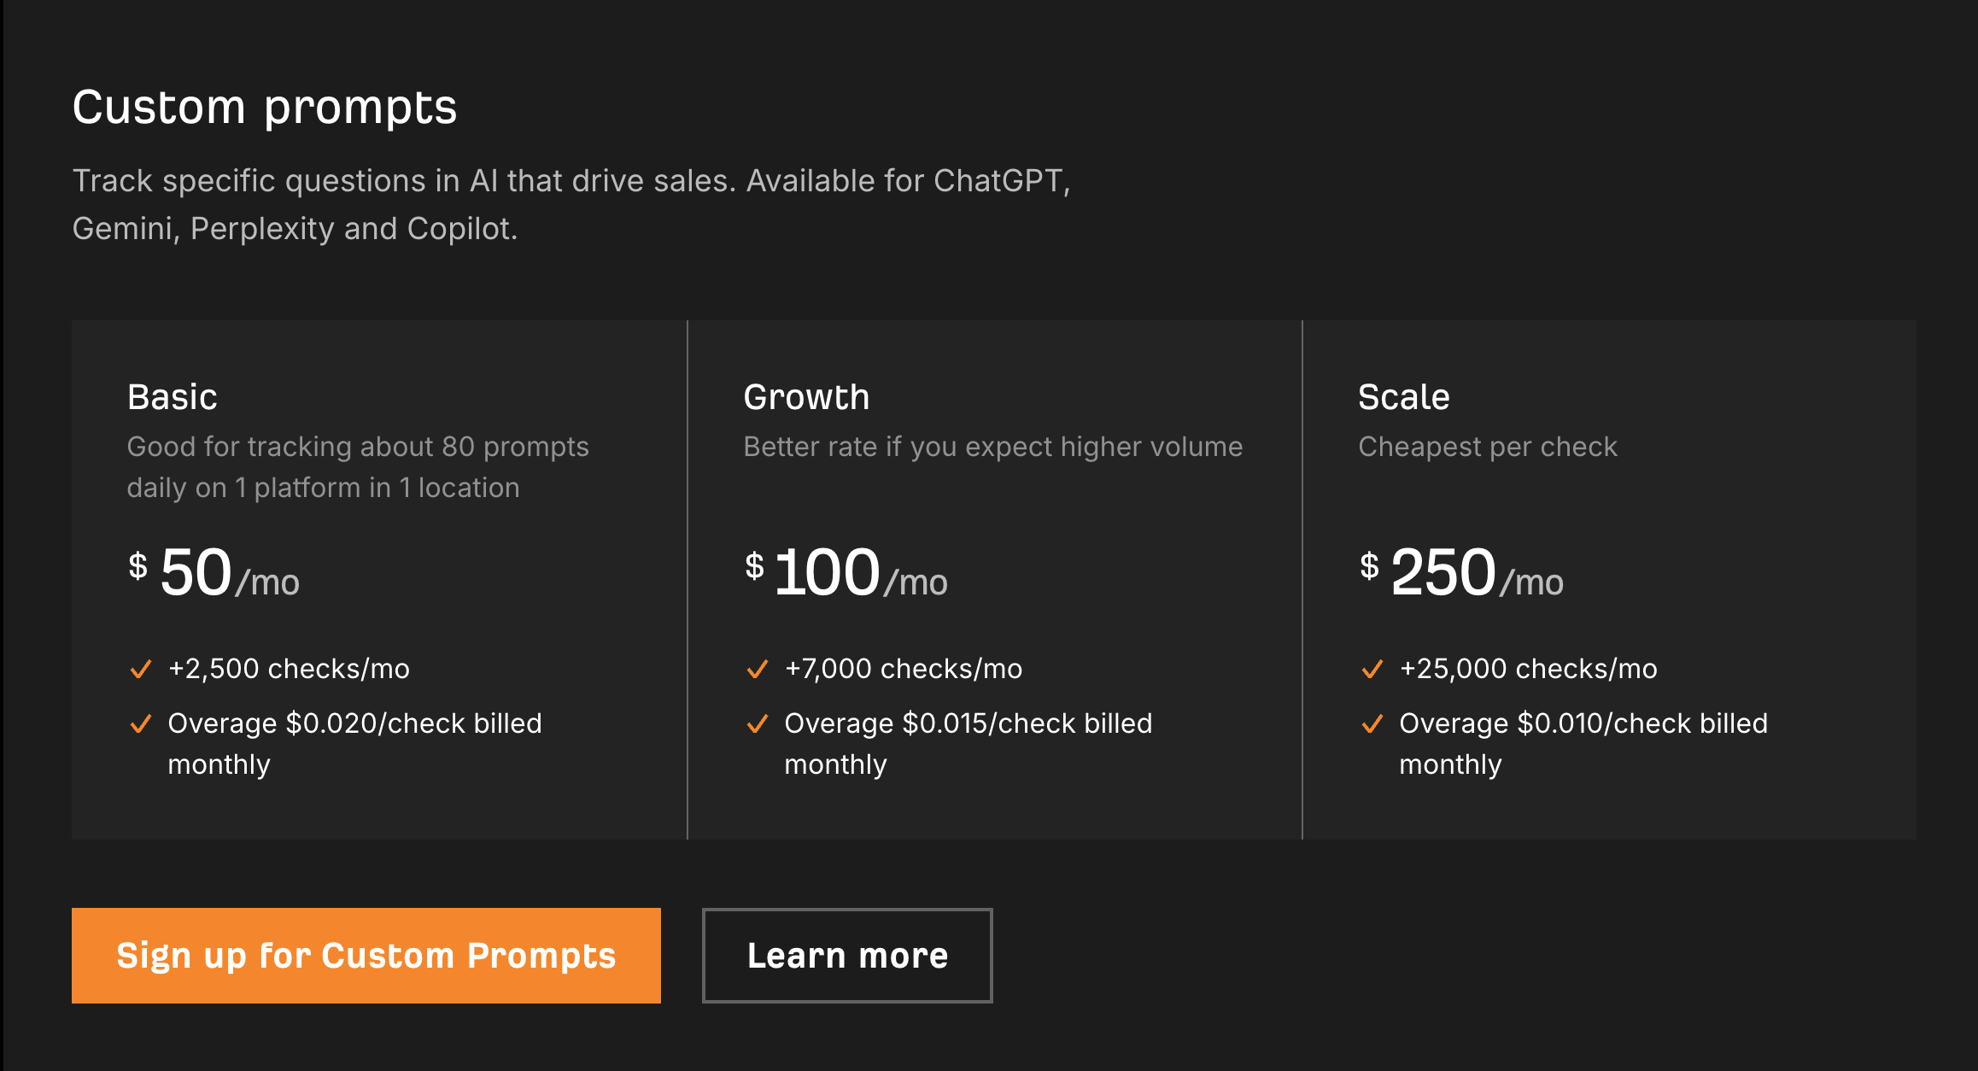Click the checkmark beside "+25,000 checks/mo"

pos(1372,670)
